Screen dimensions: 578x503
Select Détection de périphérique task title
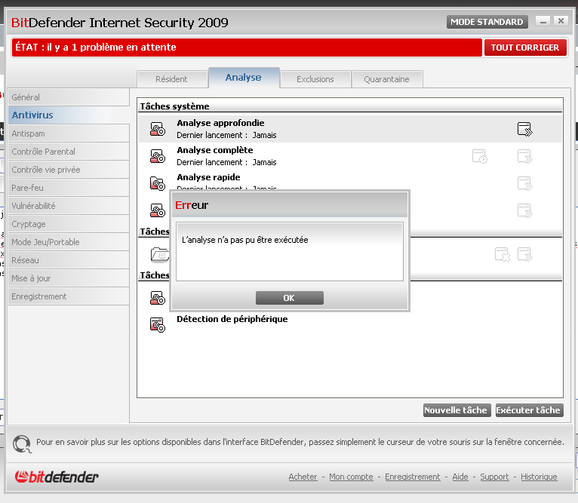(232, 319)
